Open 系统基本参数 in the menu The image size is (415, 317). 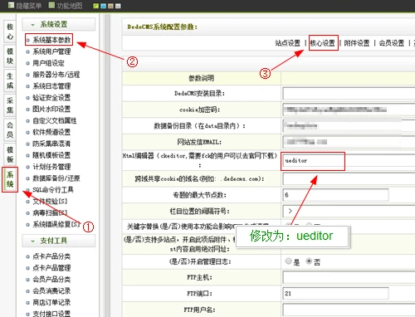tap(51, 40)
